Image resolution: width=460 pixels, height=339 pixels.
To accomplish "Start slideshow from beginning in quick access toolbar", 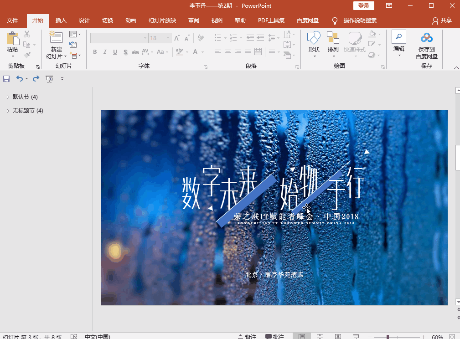I will click(x=49, y=78).
